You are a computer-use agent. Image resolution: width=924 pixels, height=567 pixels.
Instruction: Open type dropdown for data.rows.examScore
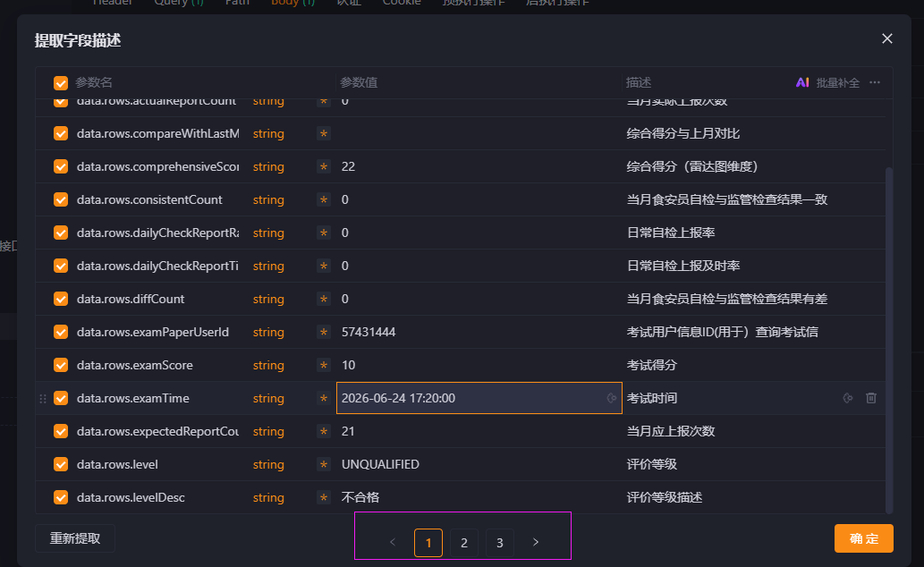[268, 366]
